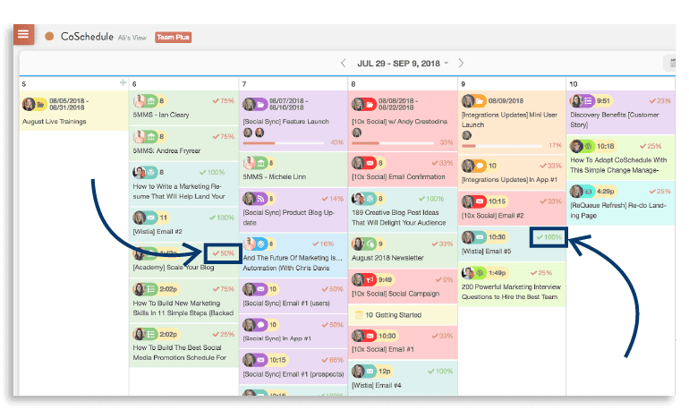
Task: Click the calendar view icon at top right
Action: [x=671, y=63]
